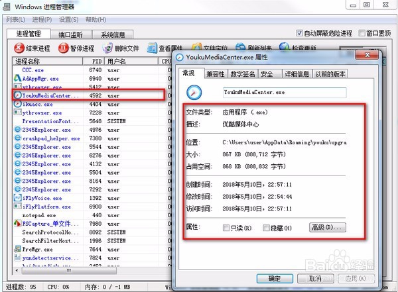Viewport: 398px width, 292px height.
Task: Click the YoukuMediaCenter.exe filename field
Action: (285, 92)
